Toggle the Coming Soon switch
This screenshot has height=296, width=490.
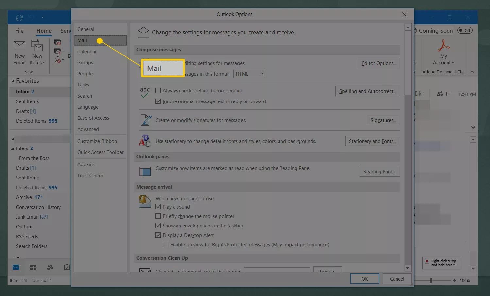pos(465,30)
